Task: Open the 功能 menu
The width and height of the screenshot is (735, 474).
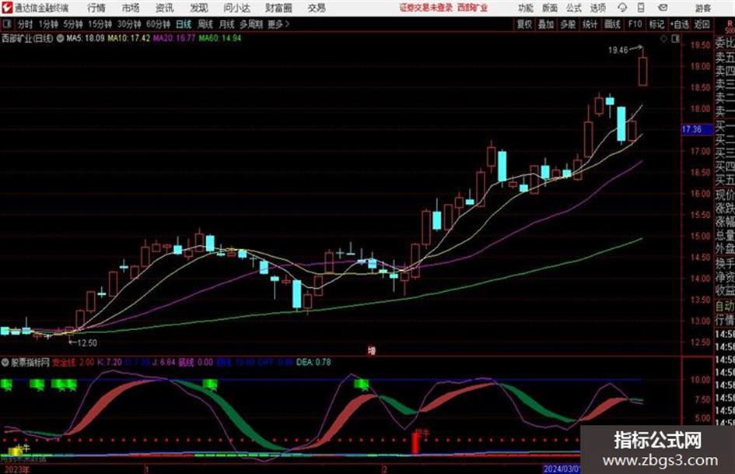Action: click(x=526, y=8)
